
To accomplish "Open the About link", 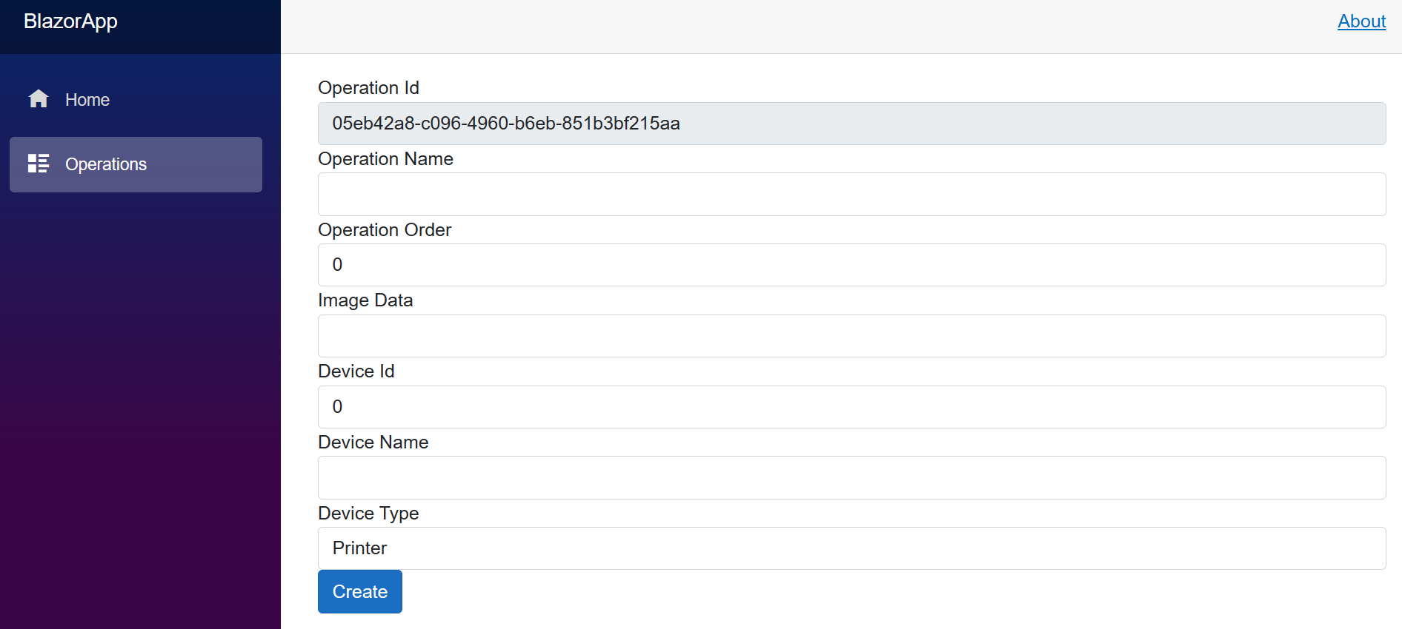I will click(x=1361, y=21).
